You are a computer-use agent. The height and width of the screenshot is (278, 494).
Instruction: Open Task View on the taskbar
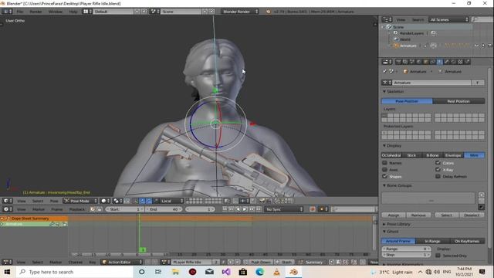point(158,272)
